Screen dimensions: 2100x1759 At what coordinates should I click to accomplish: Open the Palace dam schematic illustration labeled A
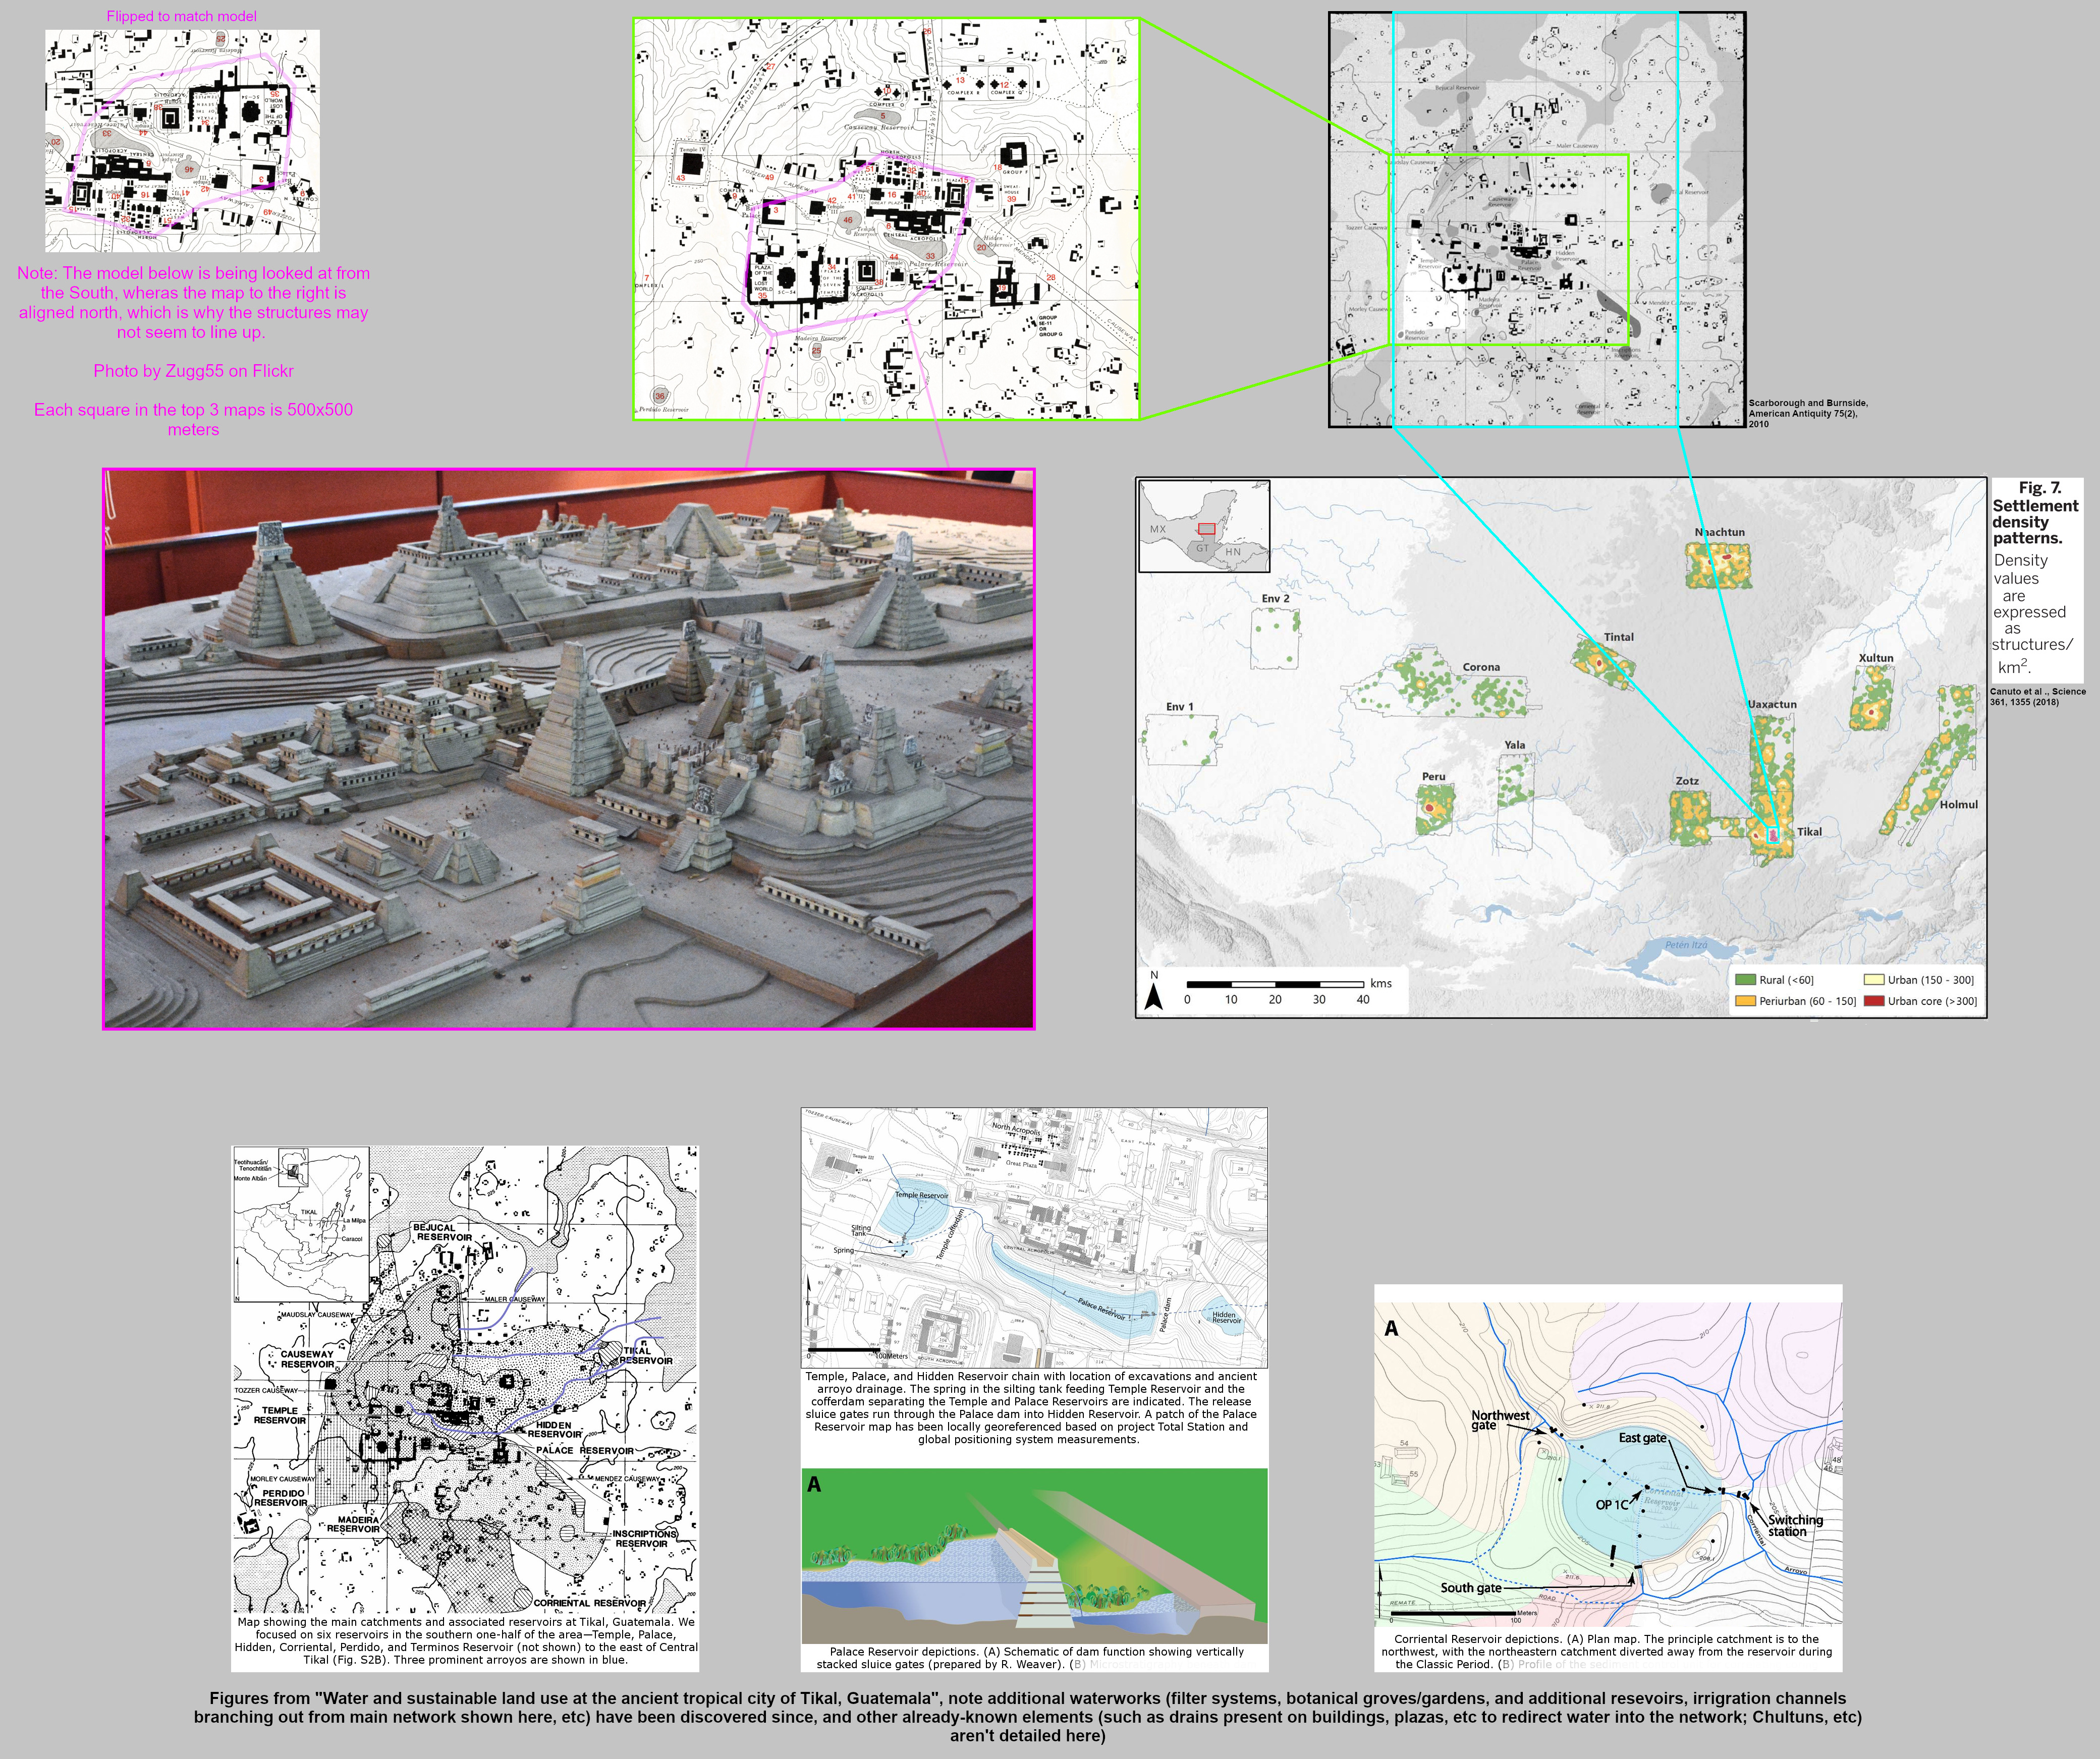click(1034, 1555)
